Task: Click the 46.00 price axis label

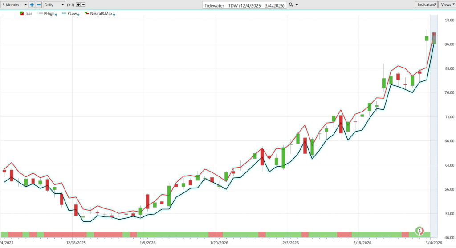Action: pyautogui.click(x=450, y=237)
